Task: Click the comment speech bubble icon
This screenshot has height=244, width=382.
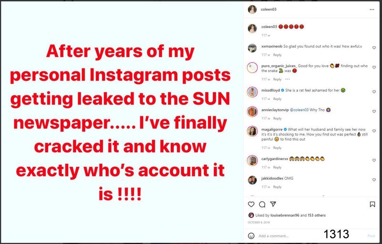Action: [262, 204]
